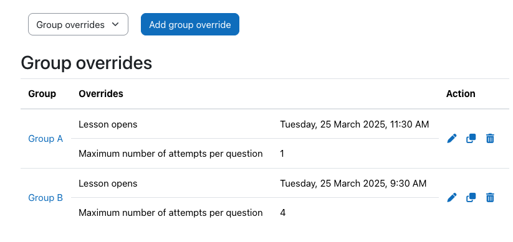
Task: Click Group B's Lesson opens label
Action: point(108,184)
